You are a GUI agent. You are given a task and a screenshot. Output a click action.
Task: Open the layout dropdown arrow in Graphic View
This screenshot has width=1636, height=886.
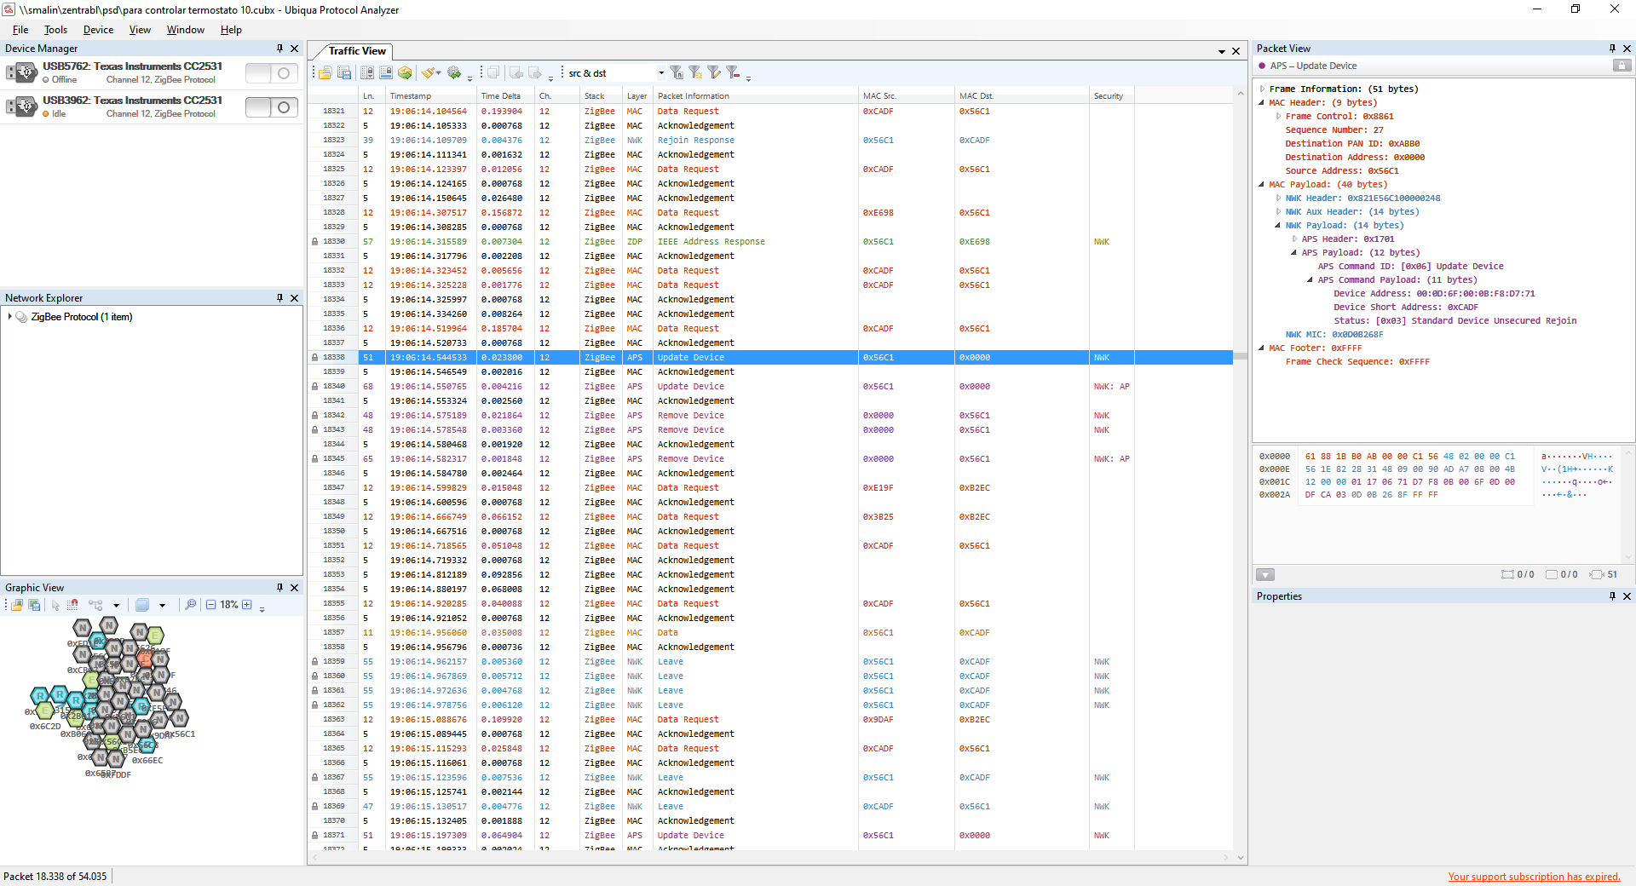pos(116,605)
